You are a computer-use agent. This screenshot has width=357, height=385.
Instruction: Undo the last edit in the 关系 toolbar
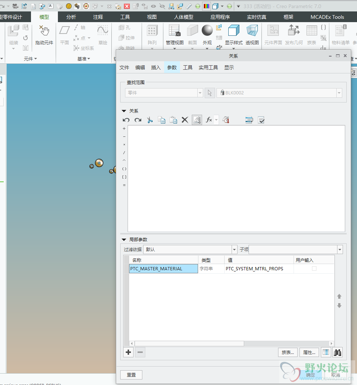pyautogui.click(x=126, y=120)
